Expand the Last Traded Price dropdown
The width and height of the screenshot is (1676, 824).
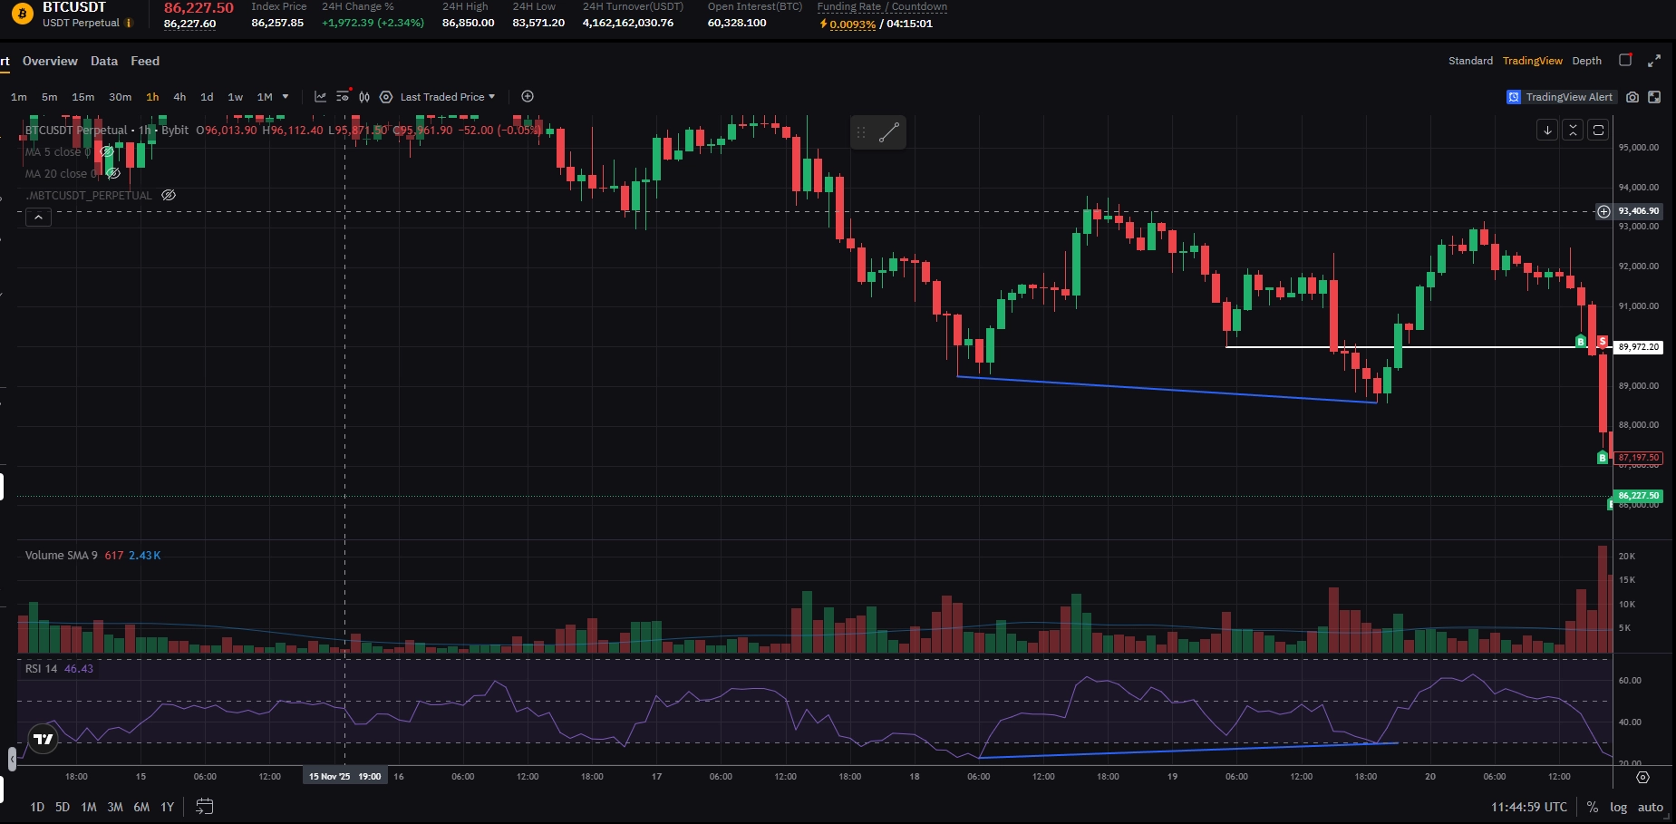click(x=448, y=97)
